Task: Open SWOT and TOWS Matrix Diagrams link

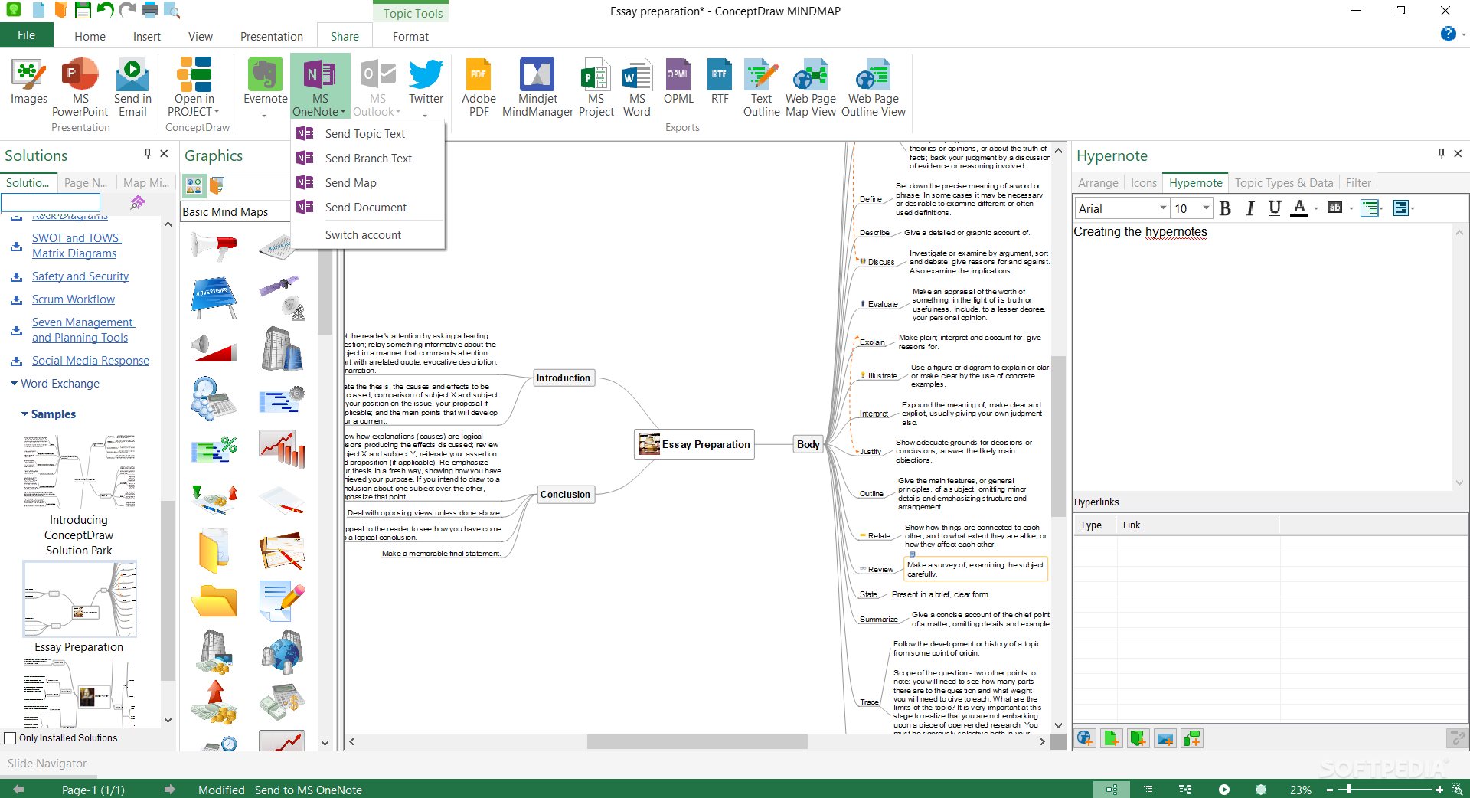Action: coord(77,246)
